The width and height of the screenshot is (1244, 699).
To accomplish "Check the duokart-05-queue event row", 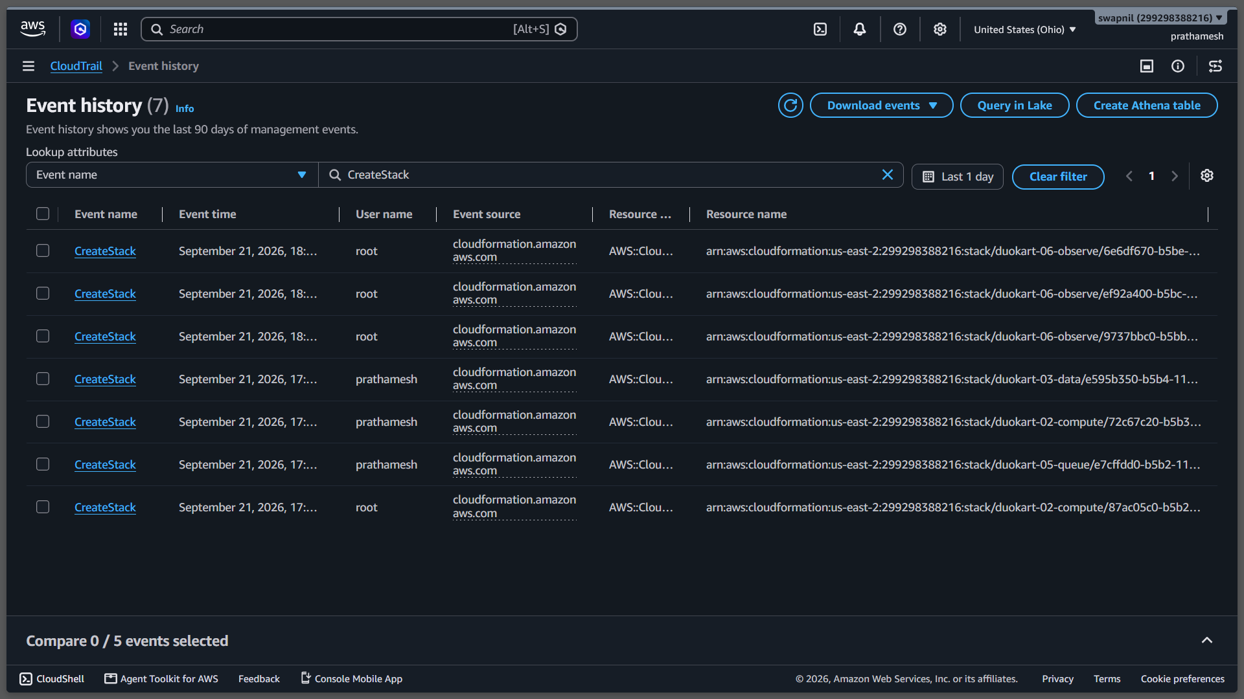I will point(43,464).
